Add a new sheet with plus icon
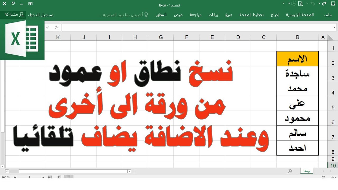 point(290,171)
